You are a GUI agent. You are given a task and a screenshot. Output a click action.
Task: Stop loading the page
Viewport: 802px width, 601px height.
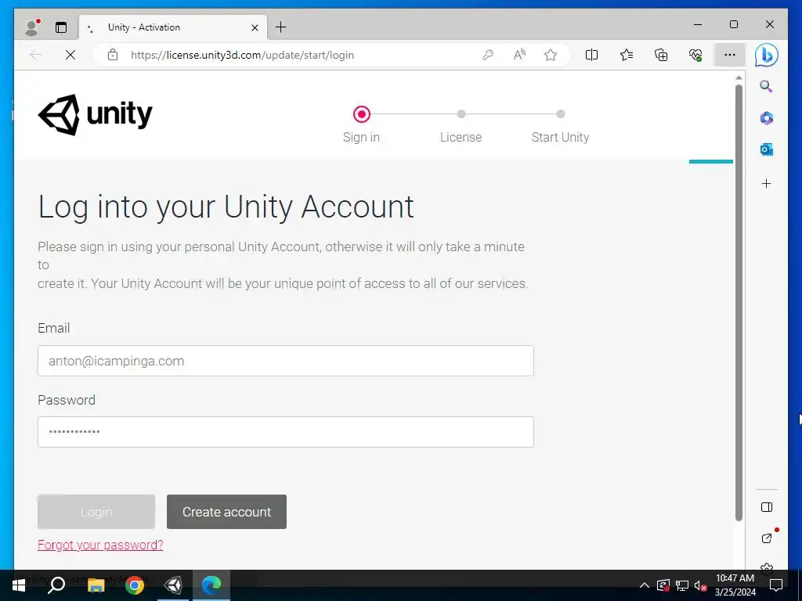70,55
